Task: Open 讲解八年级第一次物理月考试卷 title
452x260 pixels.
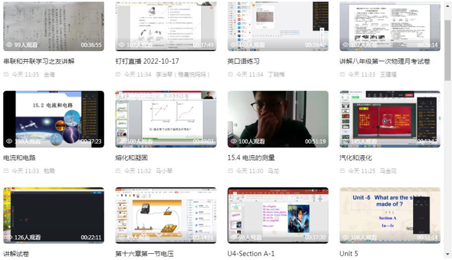Action: (385, 61)
